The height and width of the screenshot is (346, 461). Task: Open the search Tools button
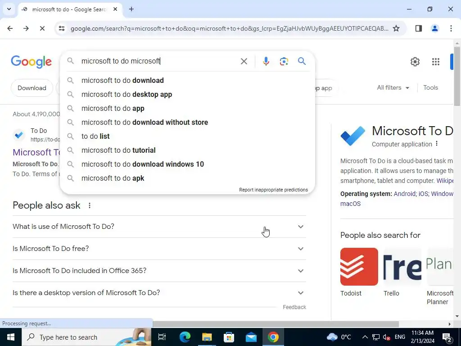(430, 87)
